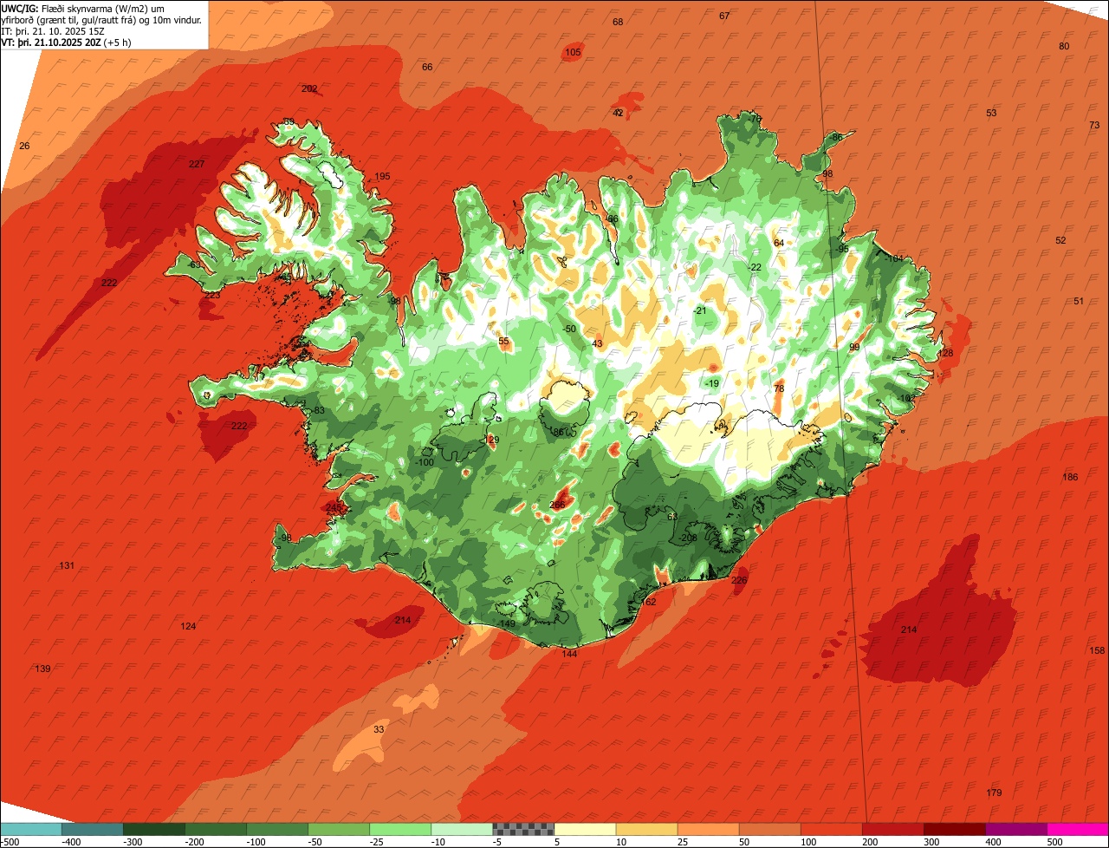Screen dimensions: 1109x848
Task: Click the value 158 at the eastern edge
Action: 1097,650
